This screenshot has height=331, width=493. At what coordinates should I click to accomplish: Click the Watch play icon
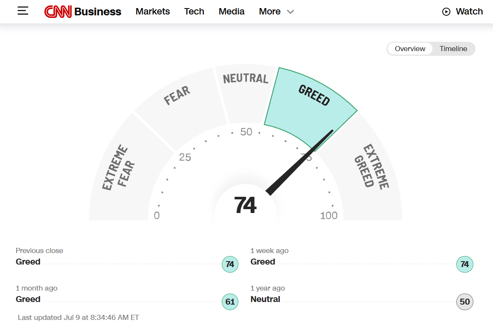[x=446, y=12]
